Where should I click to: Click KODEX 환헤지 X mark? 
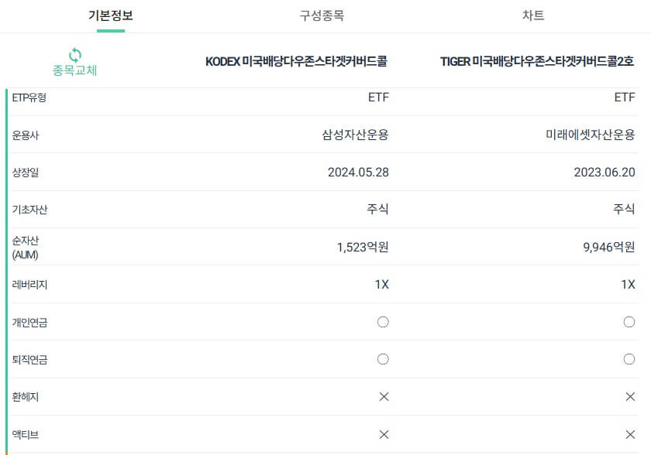pyautogui.click(x=384, y=396)
